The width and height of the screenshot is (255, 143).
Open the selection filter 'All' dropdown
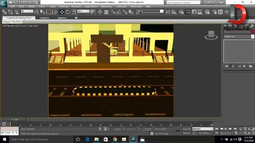(27, 11)
